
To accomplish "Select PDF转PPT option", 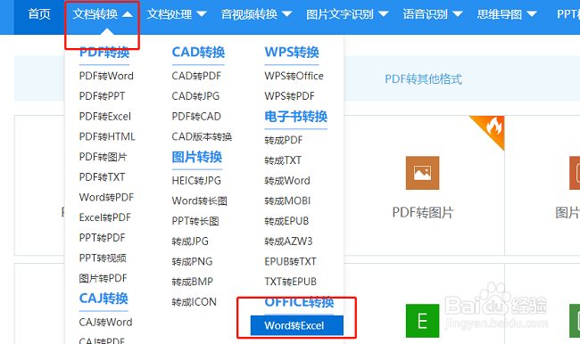I will point(102,96).
